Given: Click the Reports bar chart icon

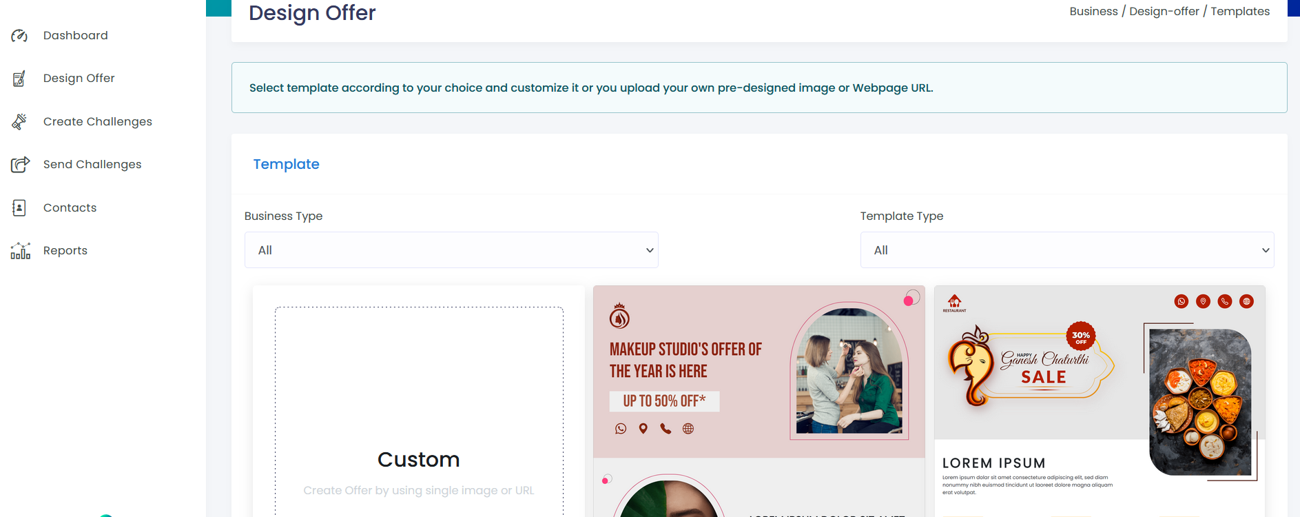Looking at the screenshot, I should click(x=21, y=250).
